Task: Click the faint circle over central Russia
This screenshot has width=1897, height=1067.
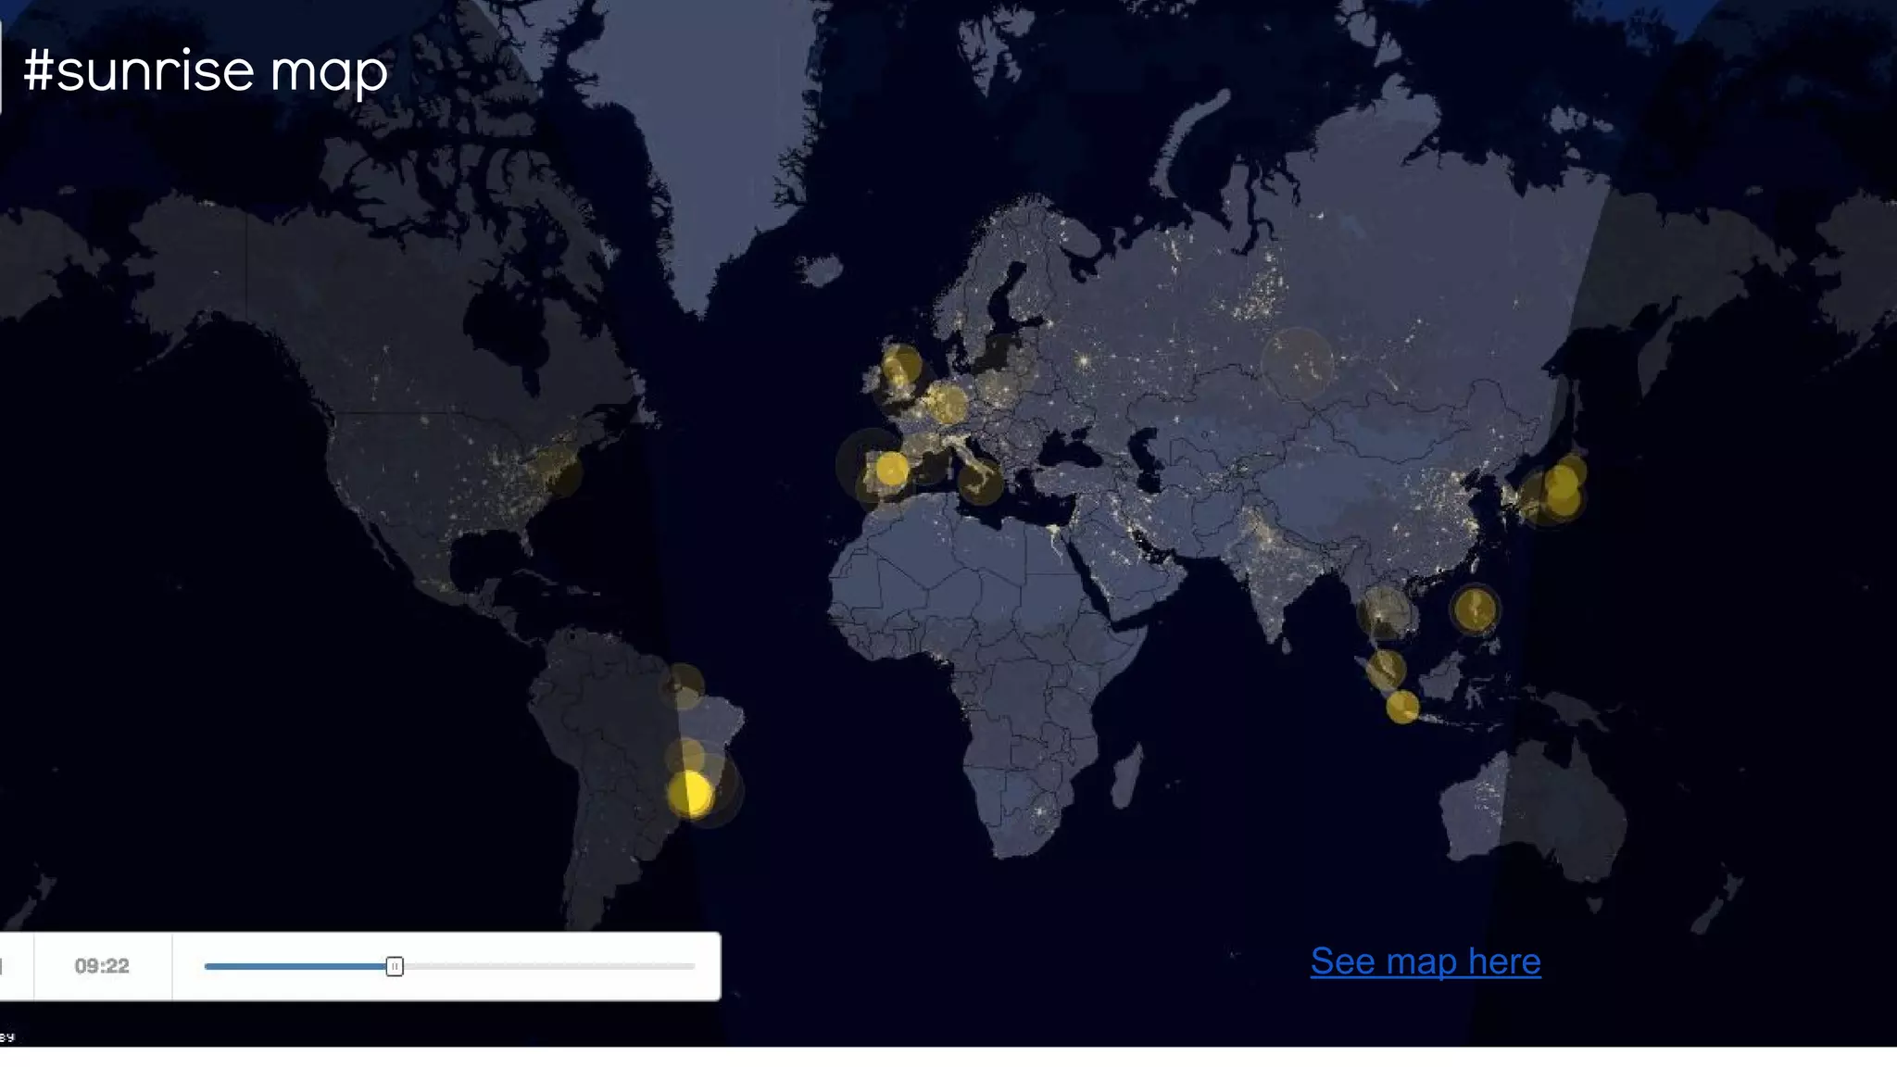Action: pos(1297,363)
